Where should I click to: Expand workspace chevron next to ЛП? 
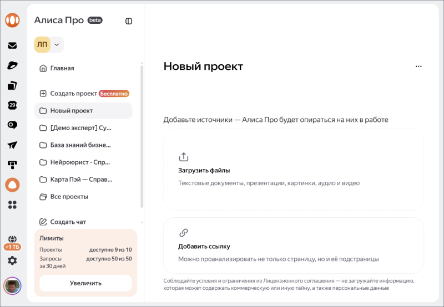coord(57,44)
